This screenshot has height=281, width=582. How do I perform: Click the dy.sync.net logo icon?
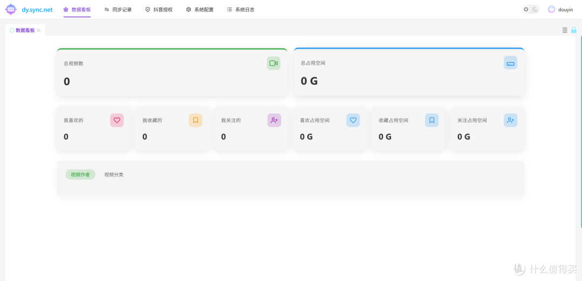click(x=11, y=9)
